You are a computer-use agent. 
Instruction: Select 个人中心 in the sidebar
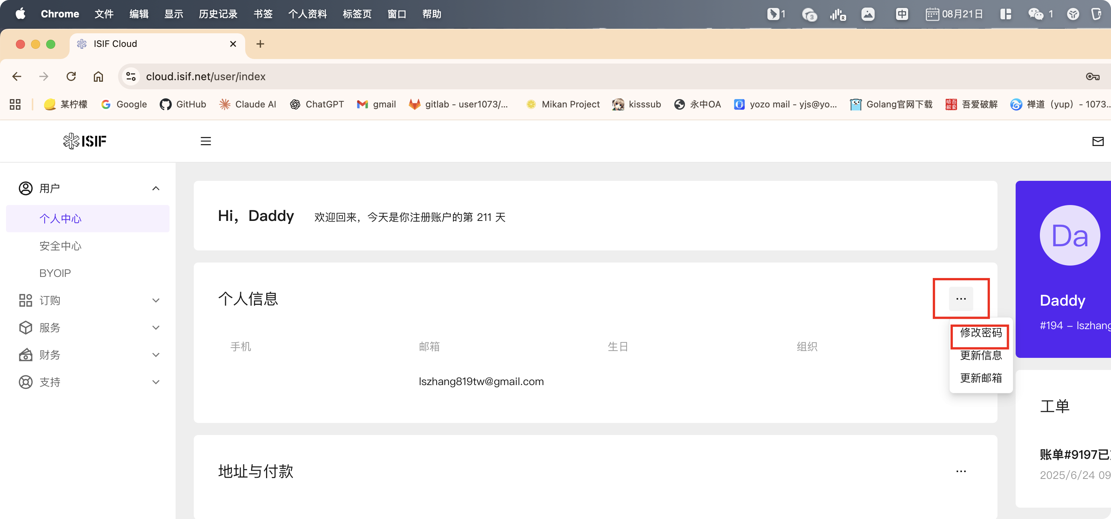88,219
